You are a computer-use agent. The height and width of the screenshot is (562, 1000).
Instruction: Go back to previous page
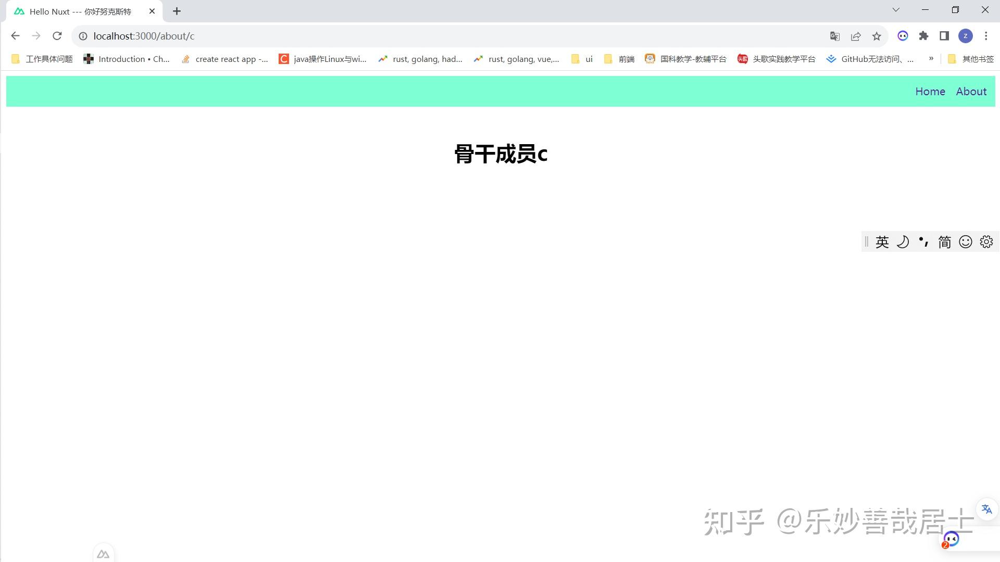tap(15, 36)
